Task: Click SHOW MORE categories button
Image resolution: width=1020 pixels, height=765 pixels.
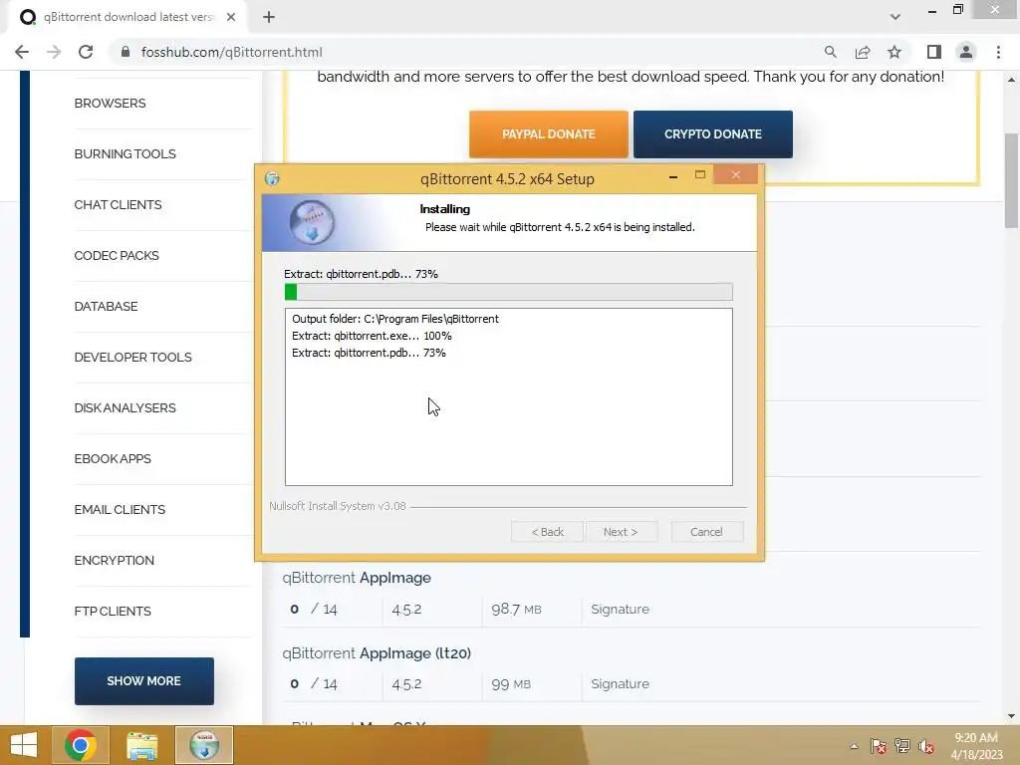Action: 143,681
